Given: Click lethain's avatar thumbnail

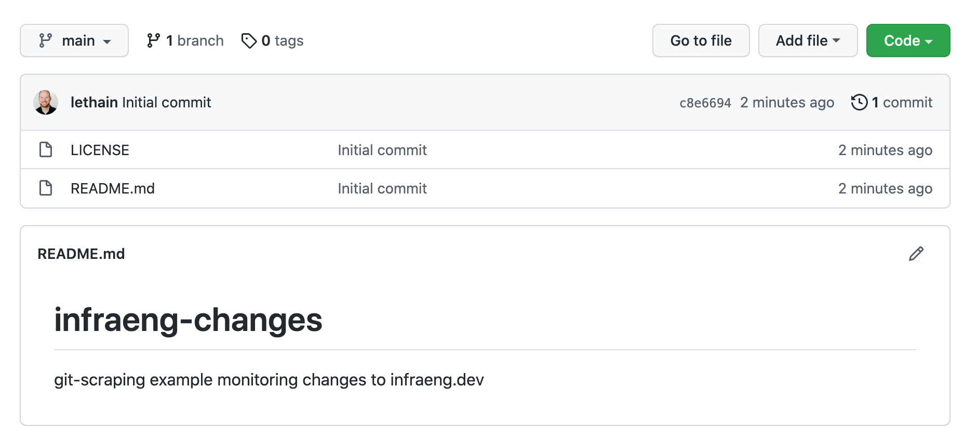Looking at the screenshot, I should (x=46, y=102).
